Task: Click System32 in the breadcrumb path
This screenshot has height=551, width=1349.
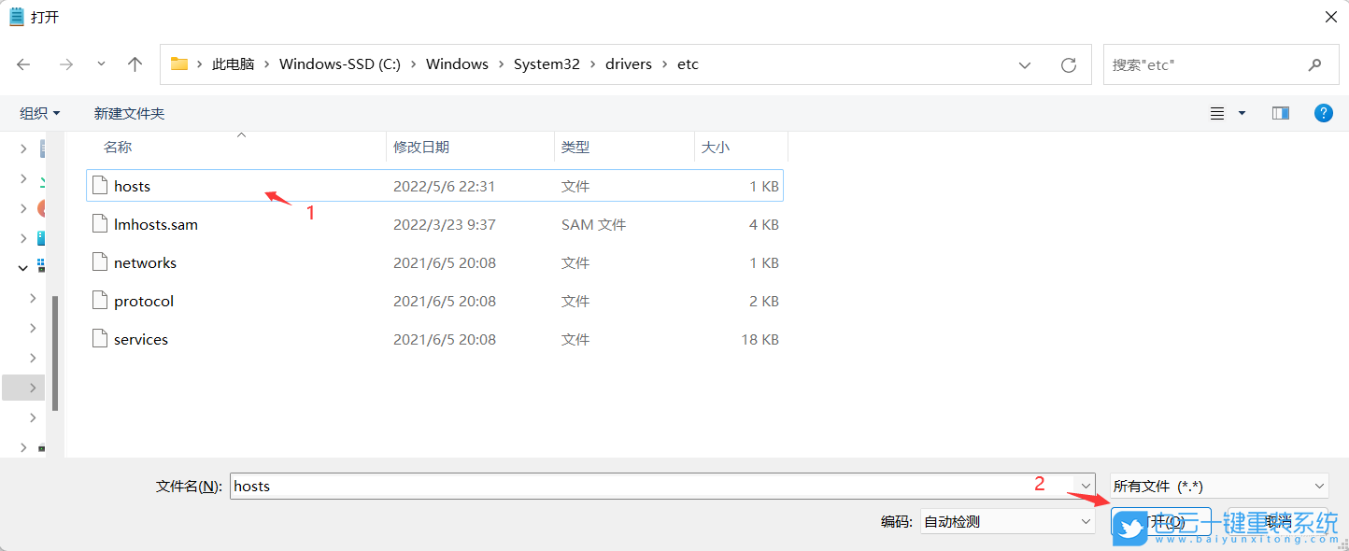Action: click(x=547, y=64)
